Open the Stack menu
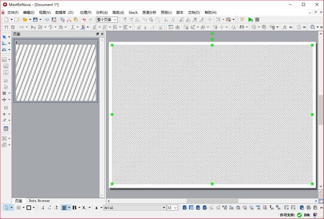This screenshot has height=219, width=324. [x=133, y=12]
